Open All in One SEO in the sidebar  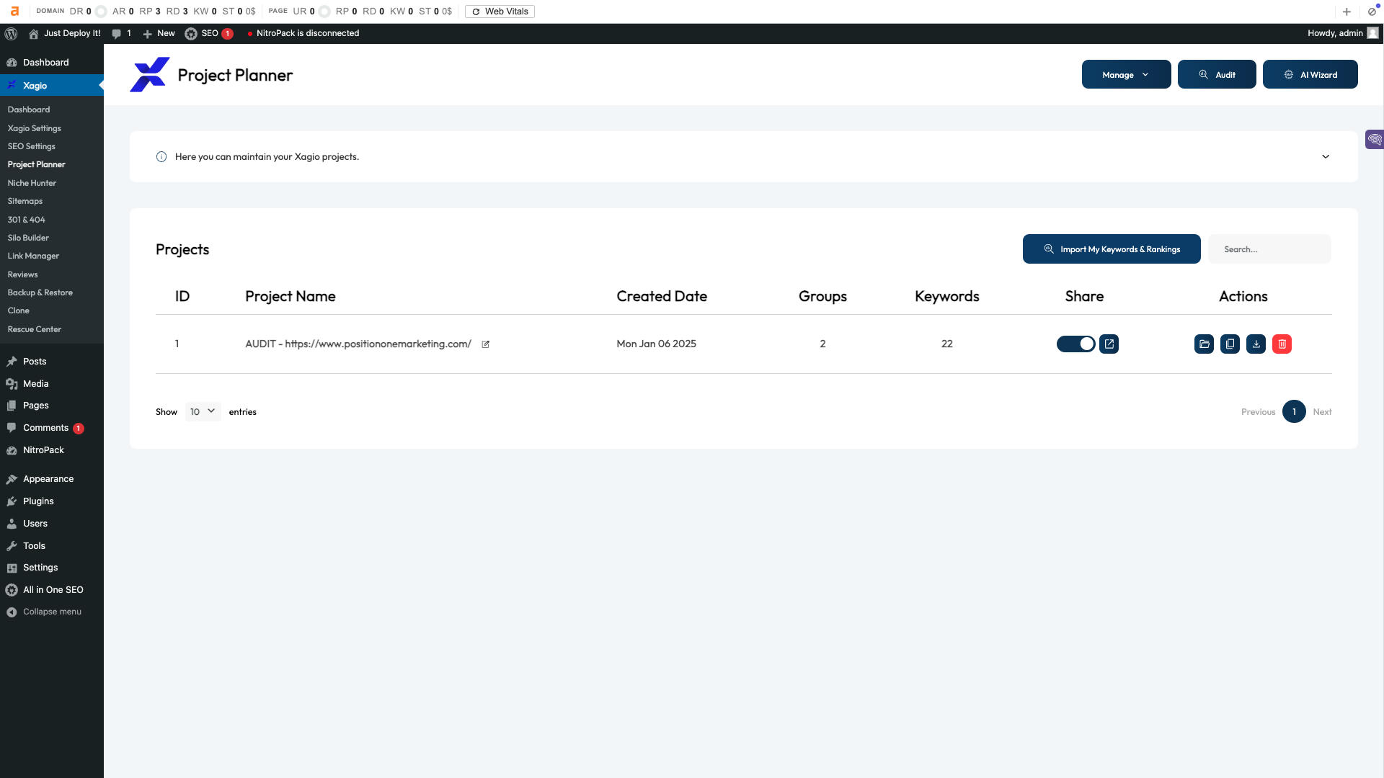coord(52,590)
